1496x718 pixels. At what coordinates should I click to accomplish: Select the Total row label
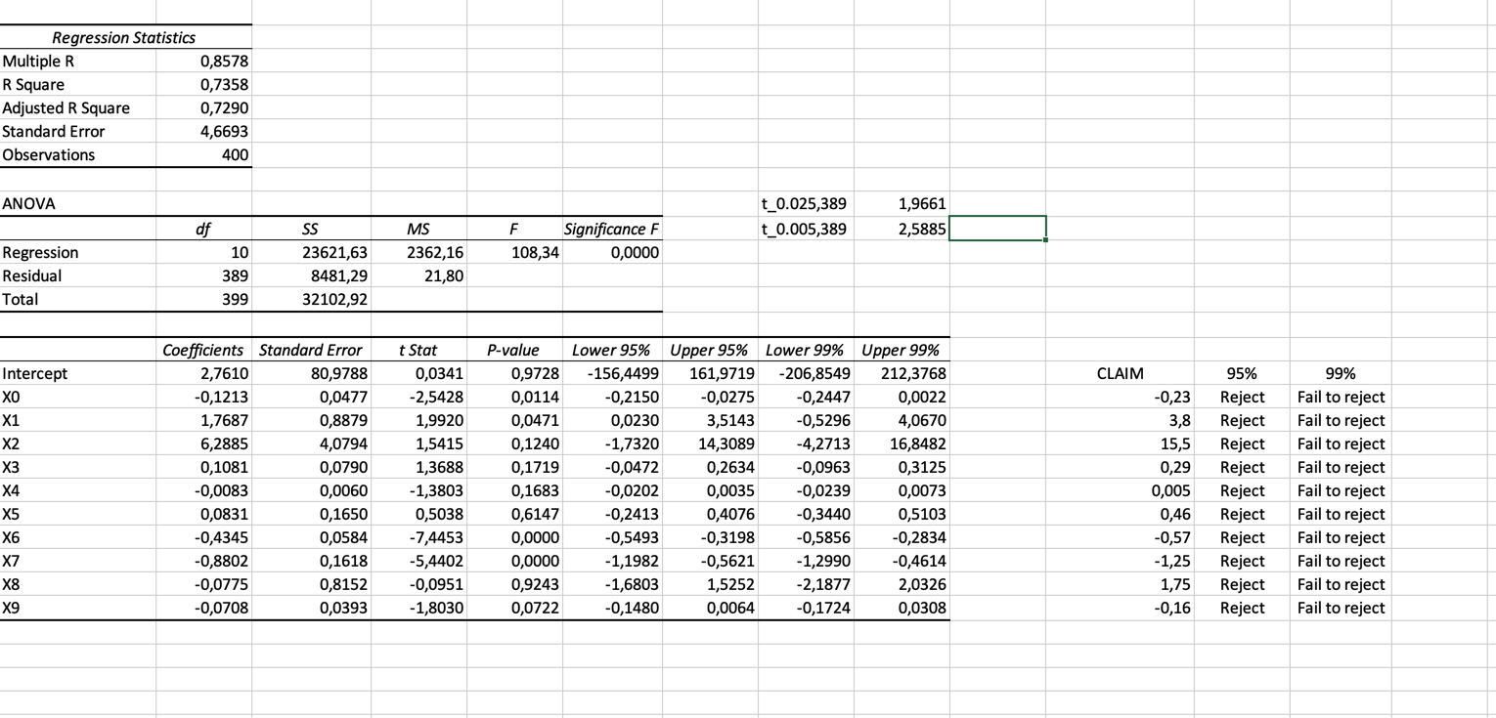coord(22,299)
